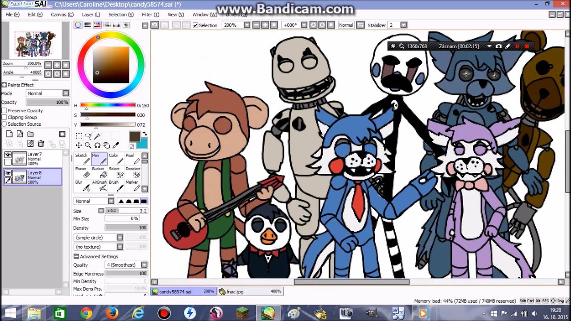Uncheck the Selection checkbox in toolbar

point(195,25)
